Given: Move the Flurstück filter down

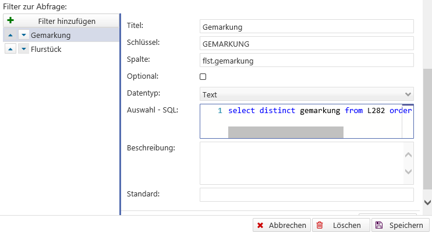Looking at the screenshot, I should (x=24, y=49).
